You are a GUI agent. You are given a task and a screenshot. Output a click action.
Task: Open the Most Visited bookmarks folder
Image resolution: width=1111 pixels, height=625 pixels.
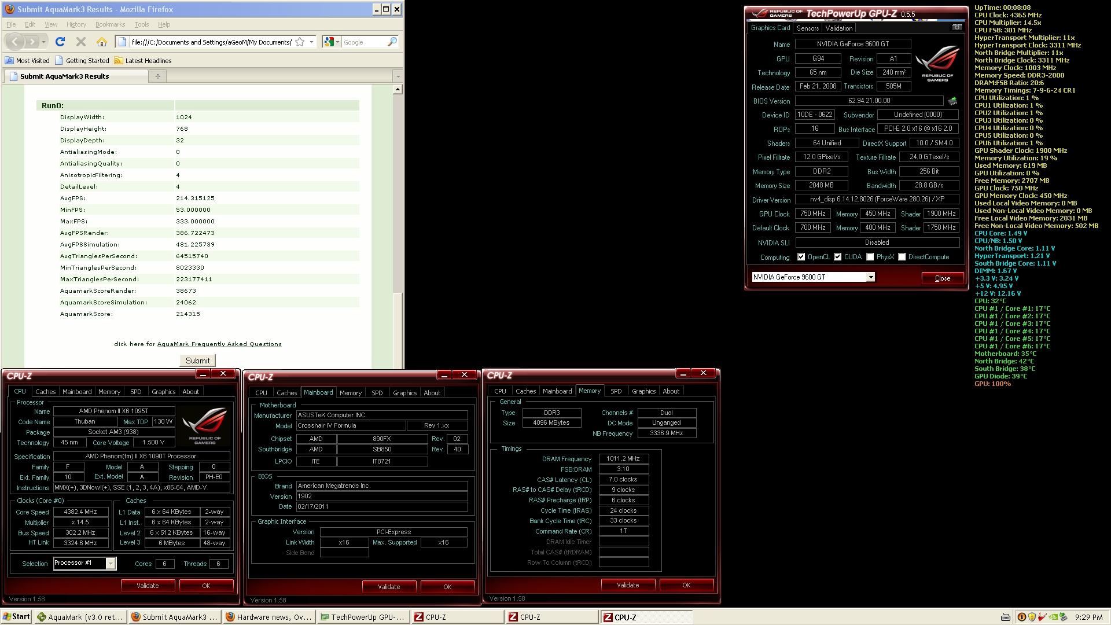point(27,60)
